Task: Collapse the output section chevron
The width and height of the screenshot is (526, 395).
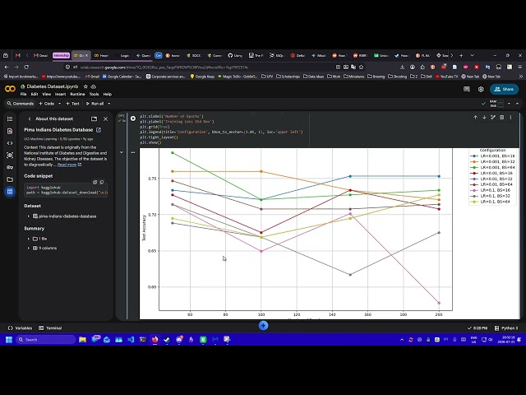Action: pyautogui.click(x=122, y=152)
